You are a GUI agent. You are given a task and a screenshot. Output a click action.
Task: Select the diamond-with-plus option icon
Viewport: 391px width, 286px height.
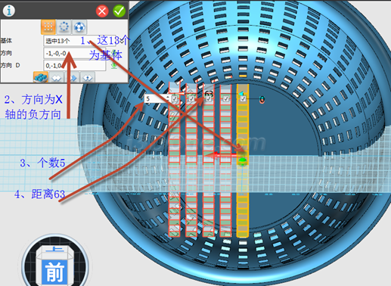tap(88, 77)
